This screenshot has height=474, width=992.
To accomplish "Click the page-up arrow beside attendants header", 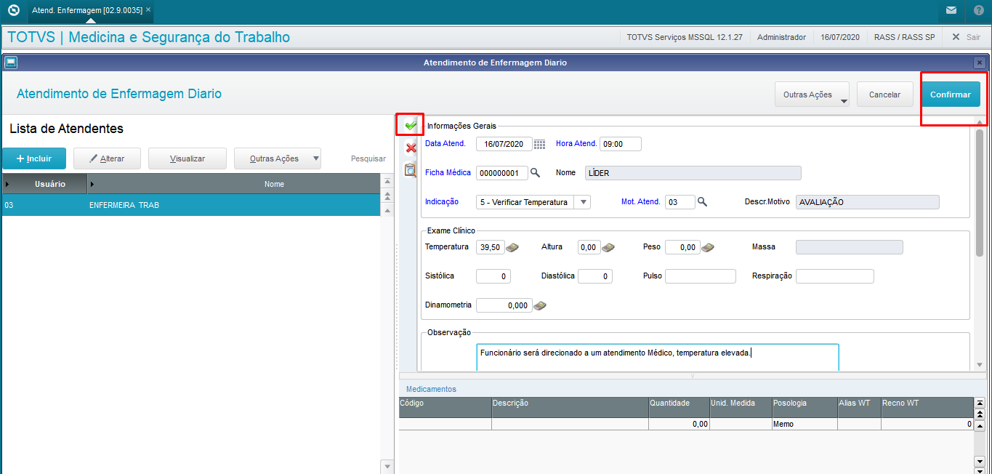I will pos(387,195).
